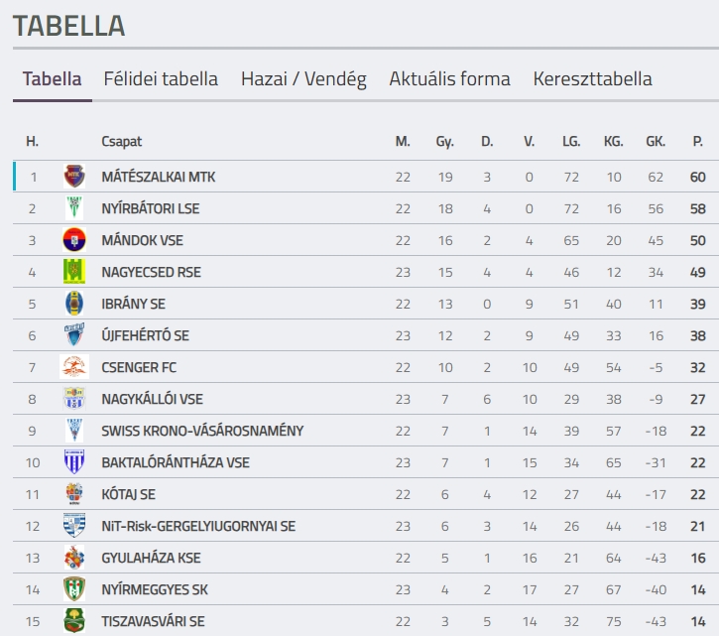
Task: Click the Nyírmeggyes SK team name
Action: (153, 589)
